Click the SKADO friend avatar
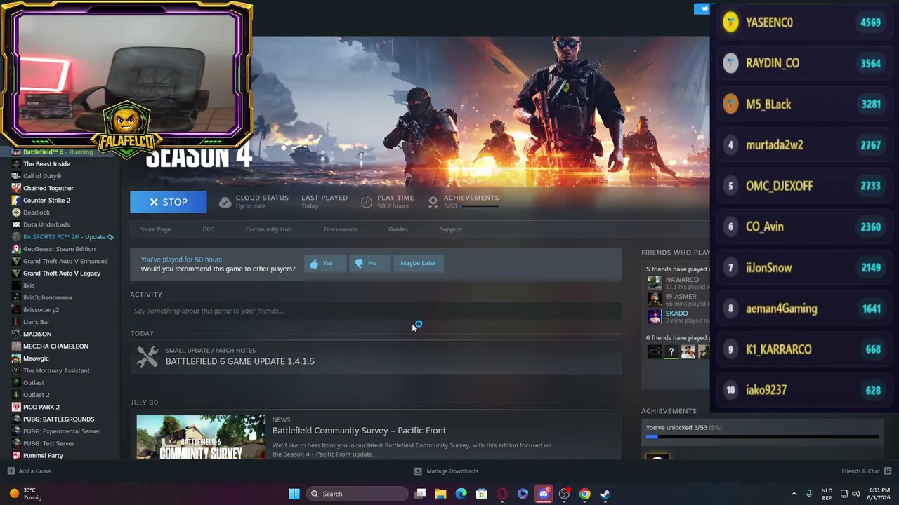The width and height of the screenshot is (899, 505). (x=655, y=316)
